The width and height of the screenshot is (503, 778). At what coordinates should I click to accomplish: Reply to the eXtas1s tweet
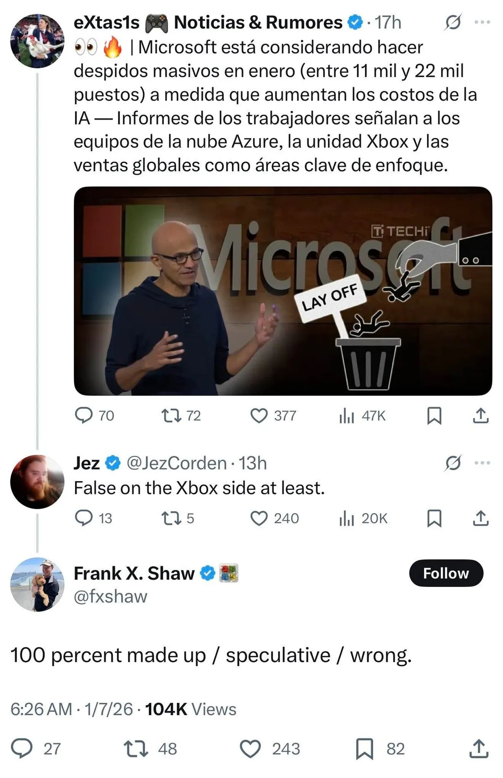(84, 416)
